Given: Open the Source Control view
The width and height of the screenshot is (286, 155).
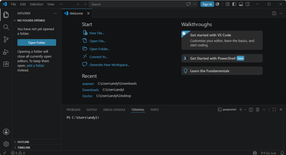Looking at the screenshot, I should (x=6, y=39).
